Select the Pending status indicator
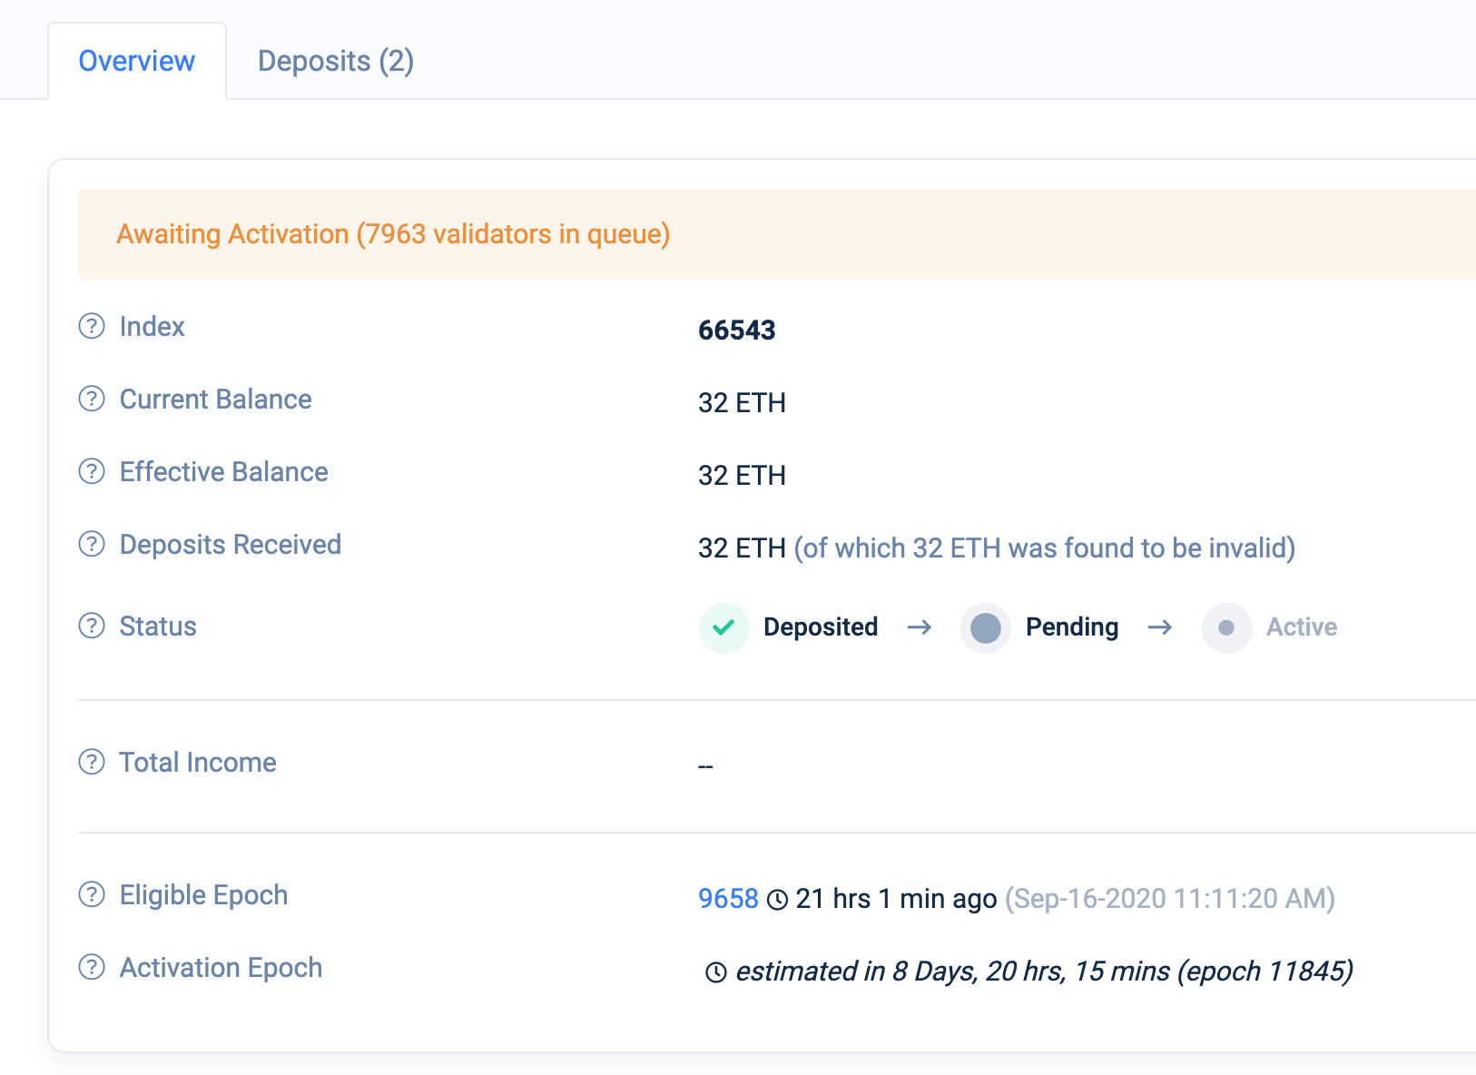1476x1075 pixels. 985,627
